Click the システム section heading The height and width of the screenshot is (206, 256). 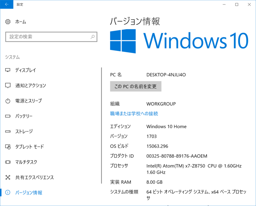tap(12, 57)
